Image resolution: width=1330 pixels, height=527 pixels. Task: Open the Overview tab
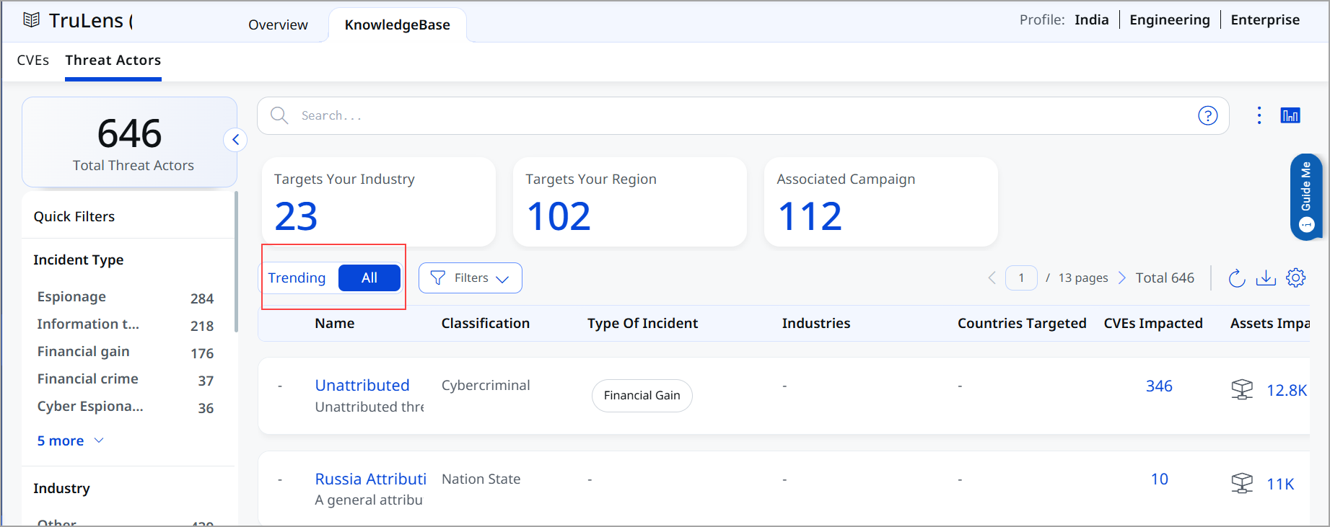[278, 25]
